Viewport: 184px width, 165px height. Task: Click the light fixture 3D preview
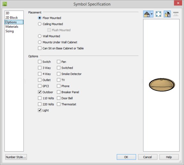click(x=162, y=84)
